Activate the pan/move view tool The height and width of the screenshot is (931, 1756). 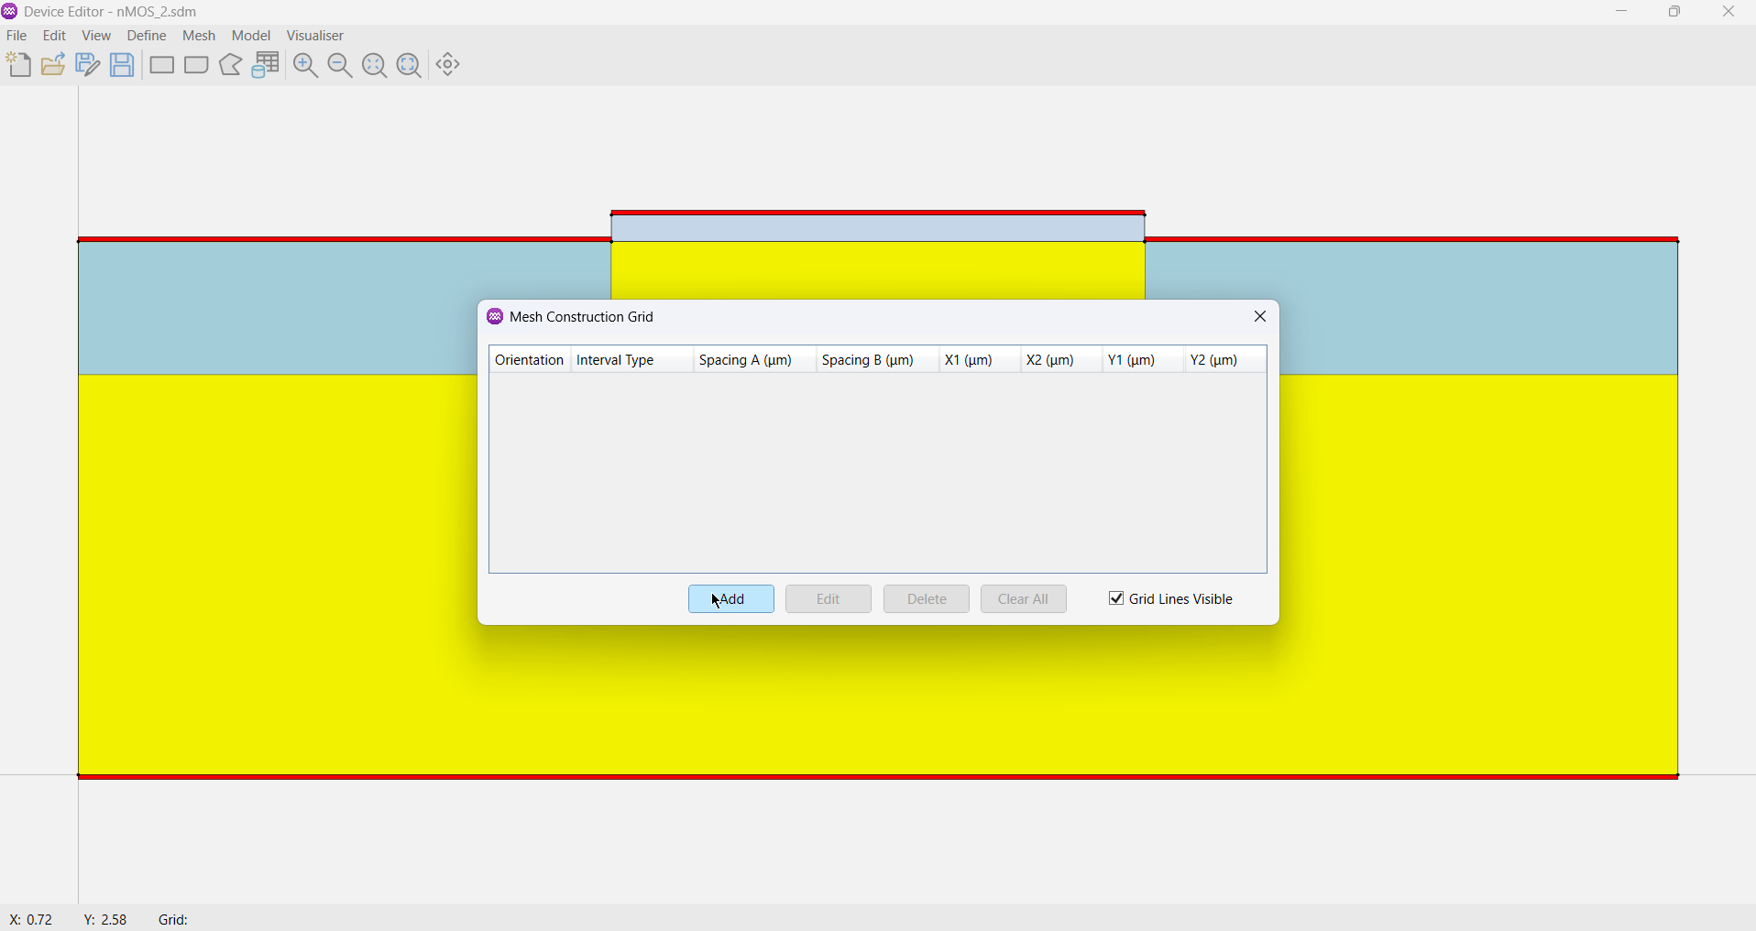click(x=449, y=65)
